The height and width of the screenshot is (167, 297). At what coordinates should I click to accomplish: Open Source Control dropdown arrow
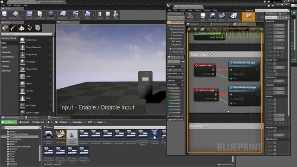pos(23,15)
